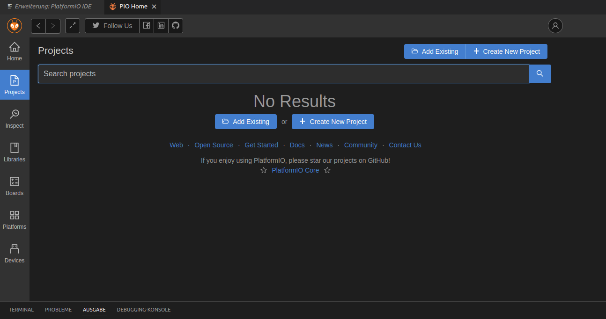The width and height of the screenshot is (606, 319).
Task: Click the GitHub icon in toolbar
Action: click(x=176, y=26)
